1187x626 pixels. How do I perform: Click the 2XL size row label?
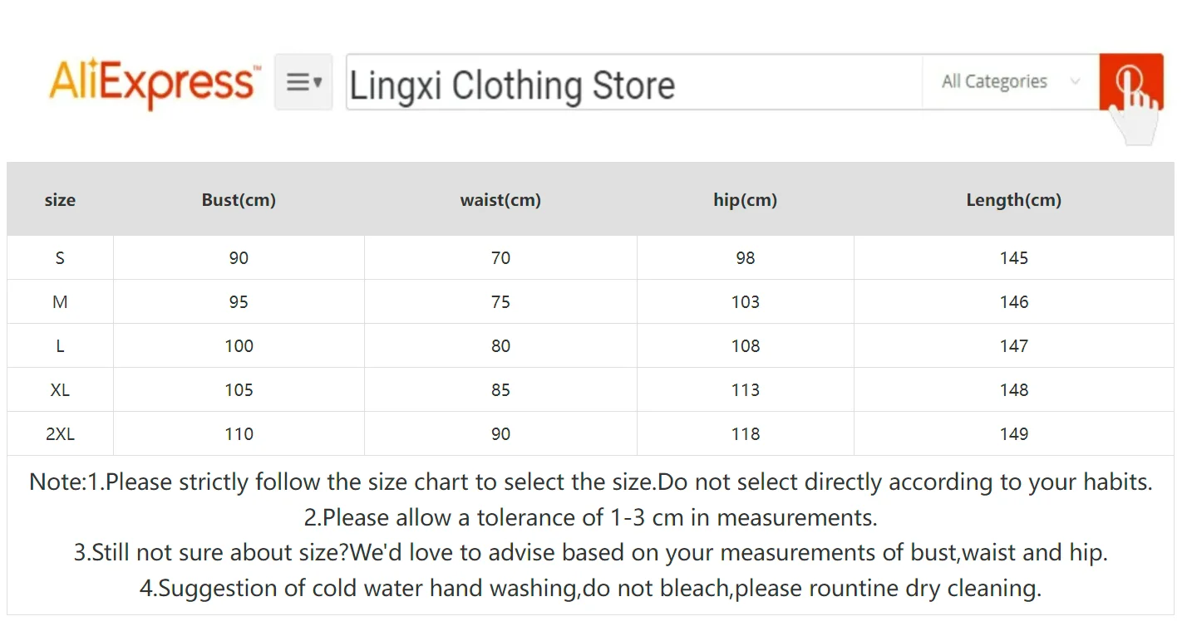click(x=60, y=434)
